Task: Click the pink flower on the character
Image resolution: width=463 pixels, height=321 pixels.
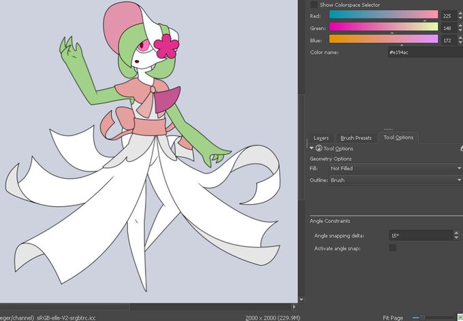Action: [x=166, y=46]
